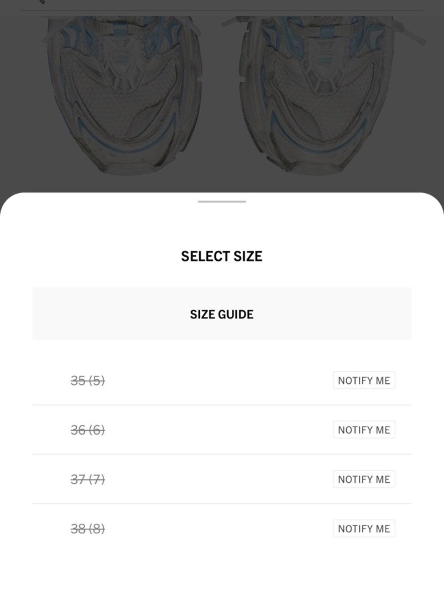The image size is (444, 592).
Task: Tap the sheet grabber handle bar
Action: point(222,202)
